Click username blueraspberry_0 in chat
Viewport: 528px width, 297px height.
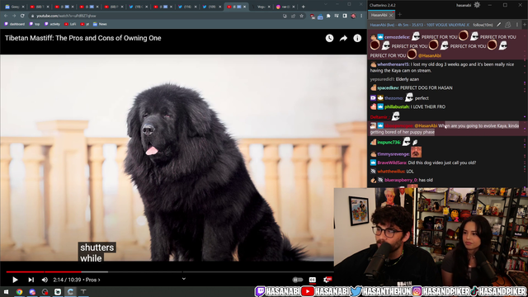[401, 180]
